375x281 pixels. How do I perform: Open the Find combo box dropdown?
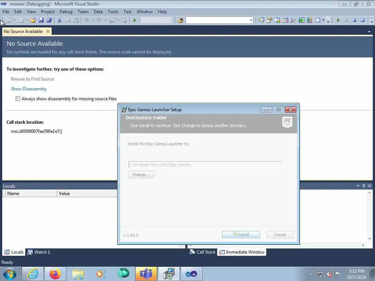click(251, 20)
